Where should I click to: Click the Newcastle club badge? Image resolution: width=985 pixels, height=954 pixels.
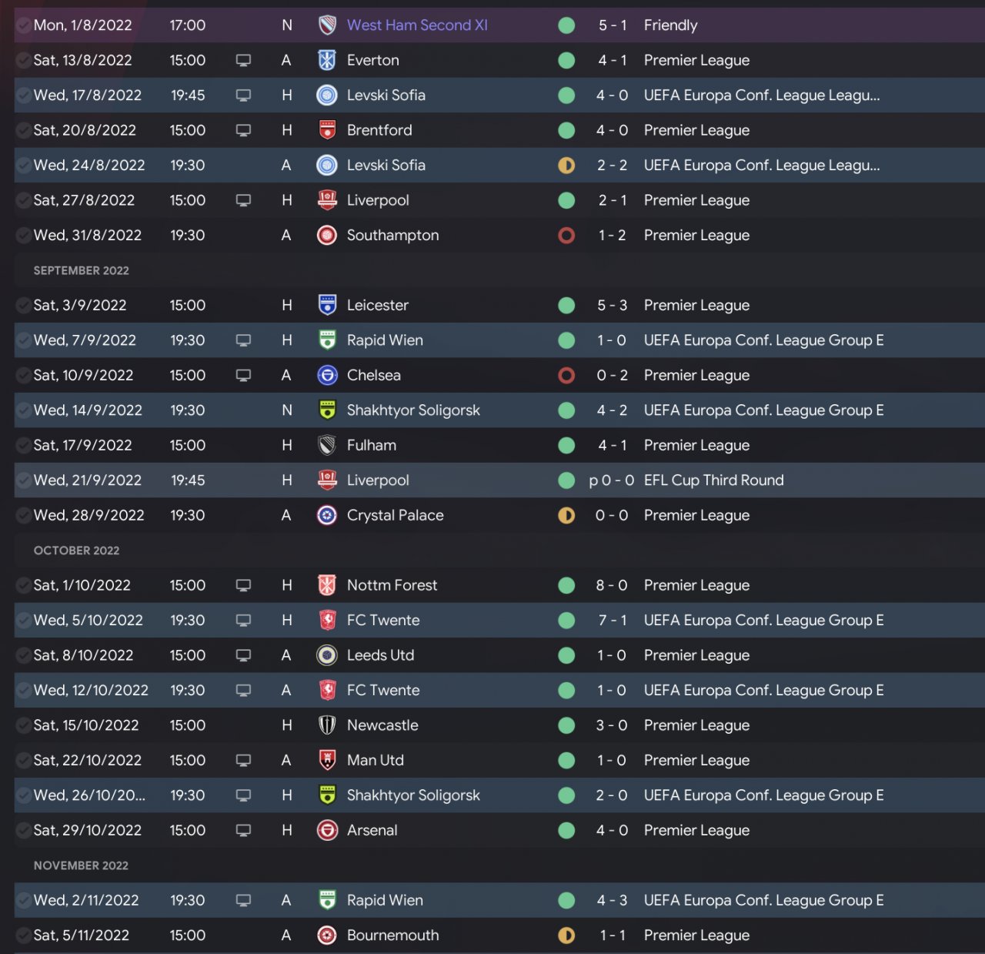pyautogui.click(x=327, y=725)
